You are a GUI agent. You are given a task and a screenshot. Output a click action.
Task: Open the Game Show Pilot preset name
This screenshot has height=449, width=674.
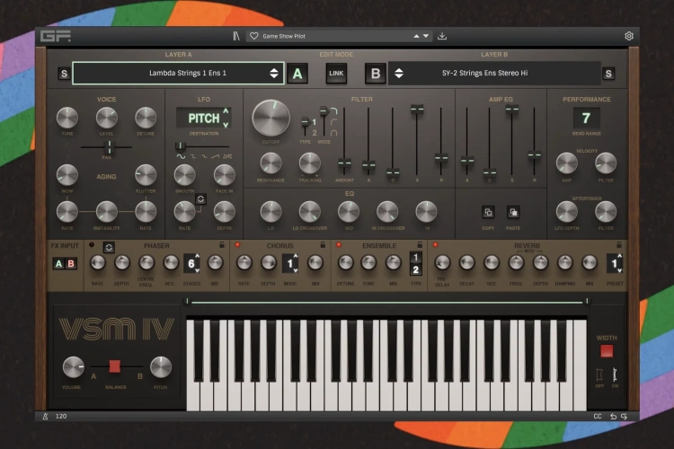284,36
